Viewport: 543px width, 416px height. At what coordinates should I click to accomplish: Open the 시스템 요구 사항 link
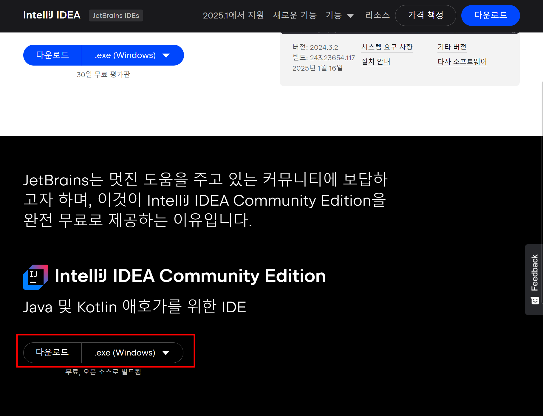387,47
